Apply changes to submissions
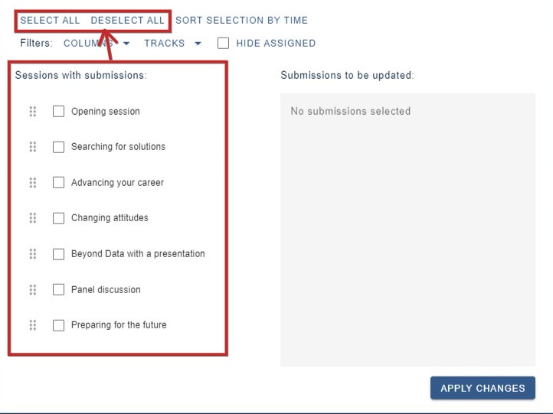Image resolution: width=553 pixels, height=414 pixels. (x=483, y=388)
